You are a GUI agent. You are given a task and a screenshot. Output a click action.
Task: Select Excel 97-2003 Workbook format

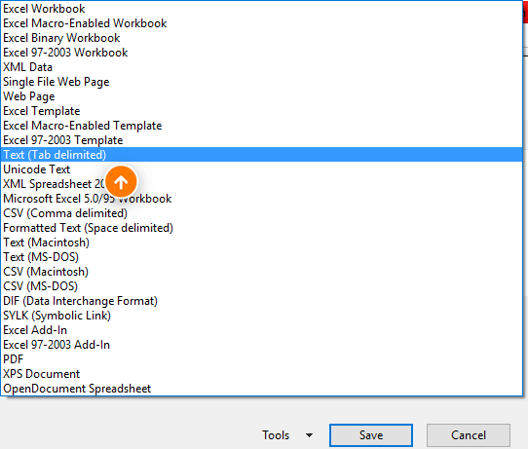tap(261, 53)
